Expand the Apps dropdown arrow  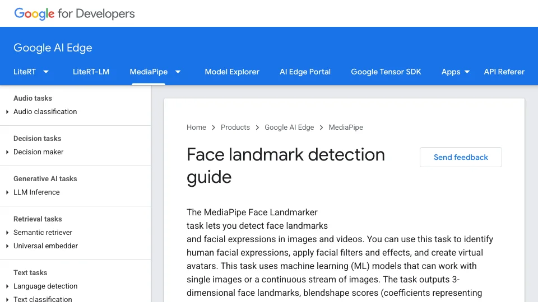[x=467, y=72]
